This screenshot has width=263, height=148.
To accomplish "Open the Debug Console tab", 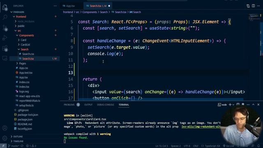I will click(x=106, y=105).
